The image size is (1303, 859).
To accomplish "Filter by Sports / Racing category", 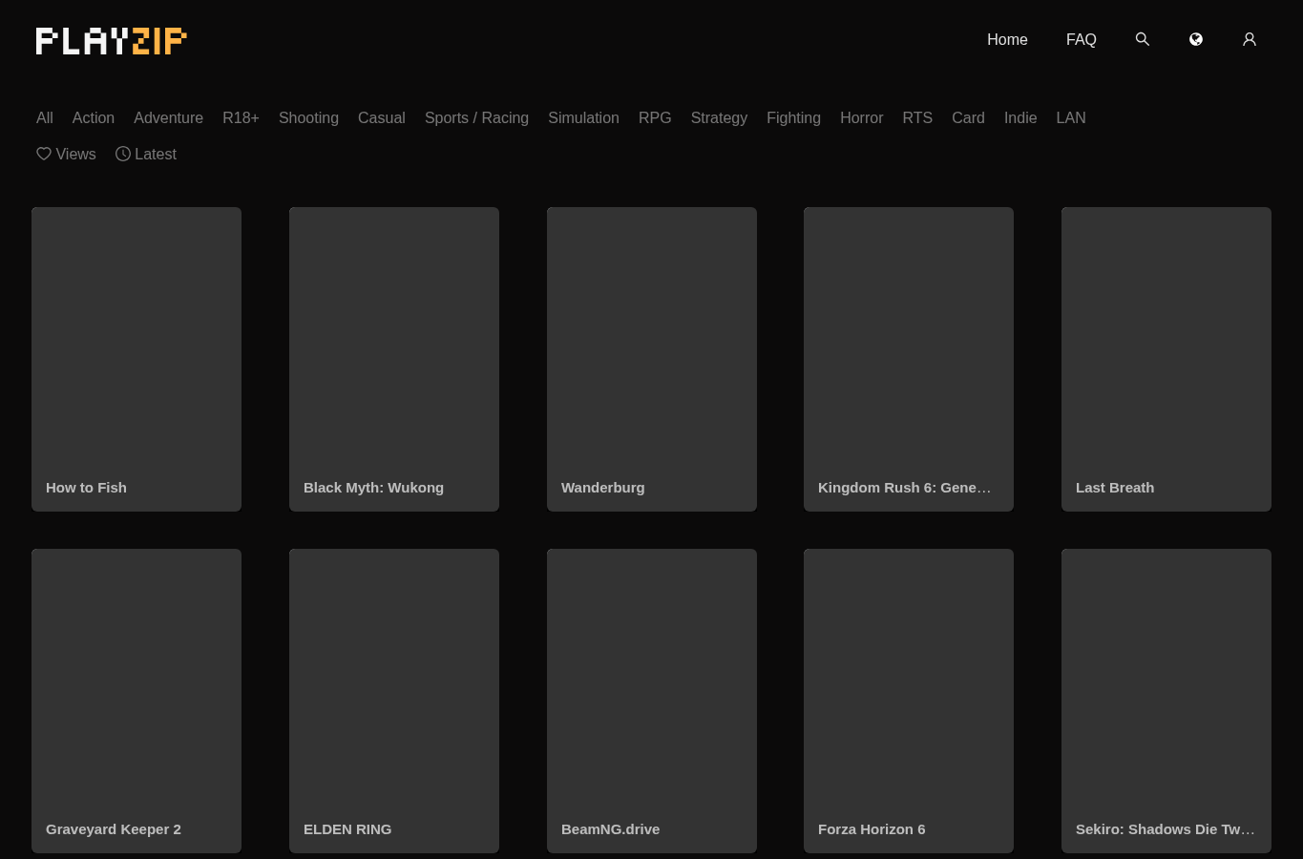I will tap(476, 117).
